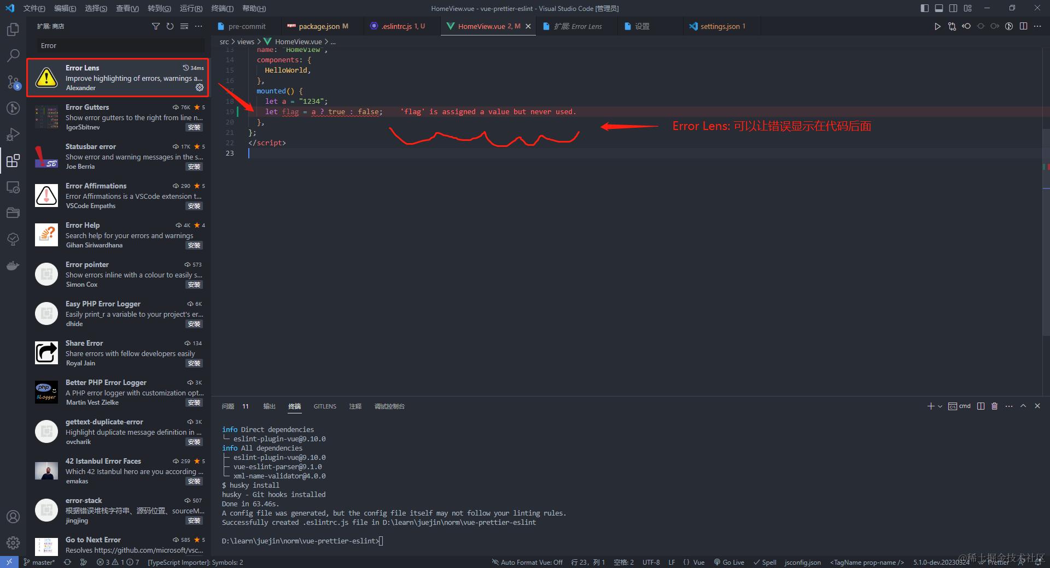The width and height of the screenshot is (1050, 568).
Task: Toggle secondary side bar visibility
Action: [953, 8]
